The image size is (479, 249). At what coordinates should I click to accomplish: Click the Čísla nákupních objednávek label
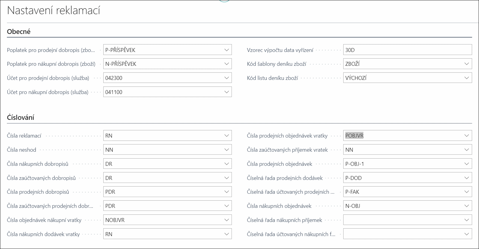pyautogui.click(x=279, y=206)
